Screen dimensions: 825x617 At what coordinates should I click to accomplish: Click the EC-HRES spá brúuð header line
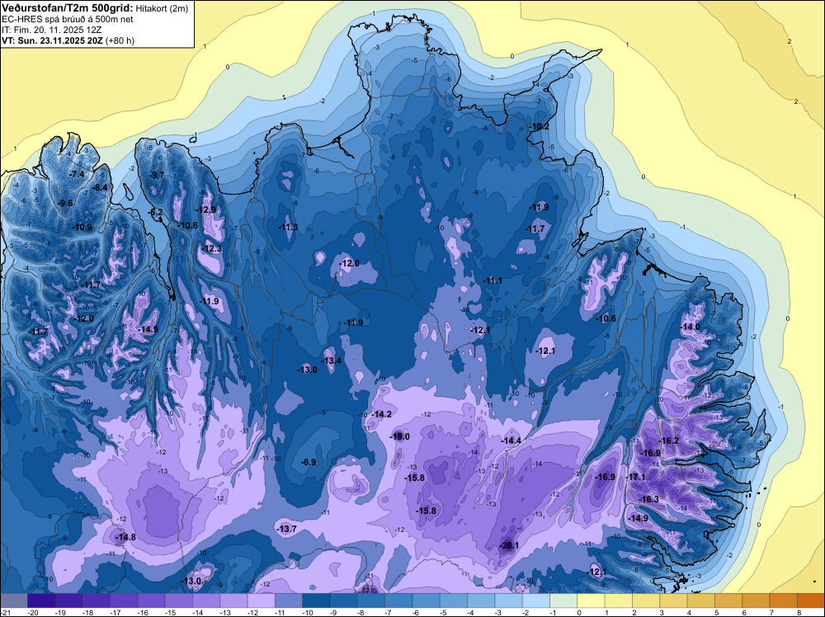click(x=68, y=19)
